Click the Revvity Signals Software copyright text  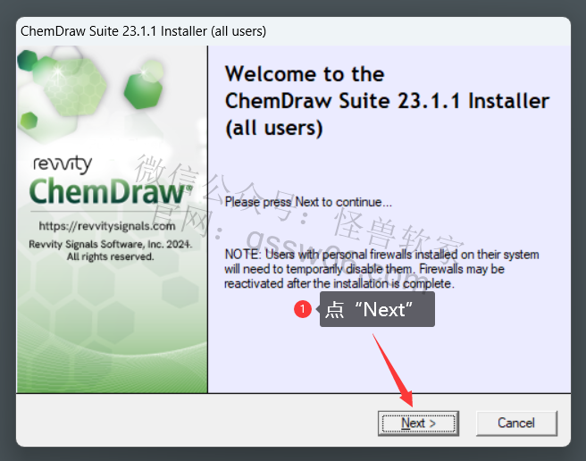click(111, 244)
